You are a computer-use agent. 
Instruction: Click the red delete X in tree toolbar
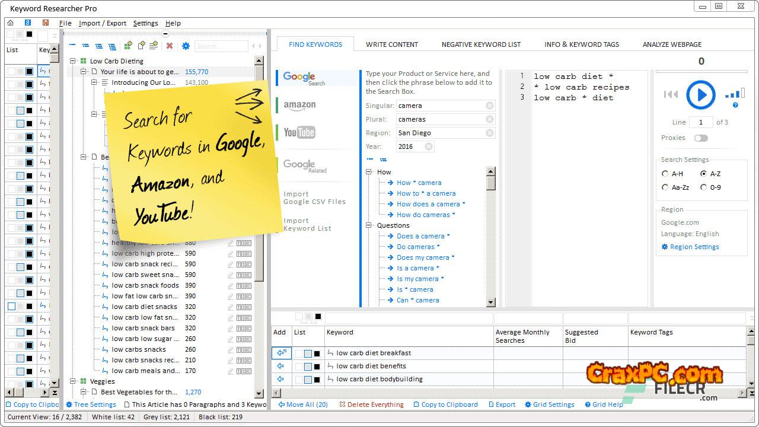pos(170,46)
